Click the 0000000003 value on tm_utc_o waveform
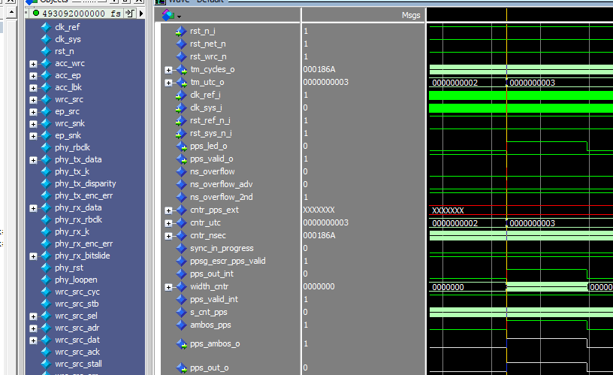 532,83
